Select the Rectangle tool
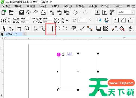 pyautogui.click(x=50, y=29)
